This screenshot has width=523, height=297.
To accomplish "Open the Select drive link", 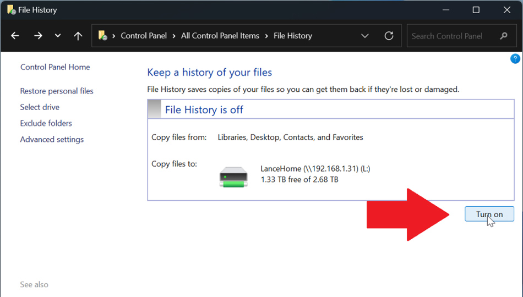I will (x=40, y=107).
